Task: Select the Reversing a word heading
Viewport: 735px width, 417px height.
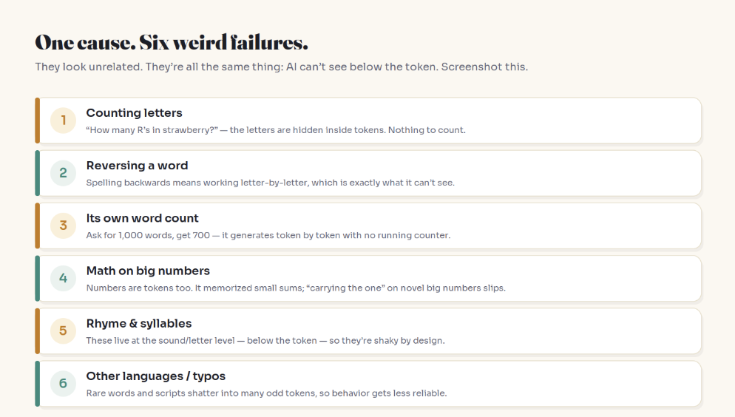Action: click(137, 166)
